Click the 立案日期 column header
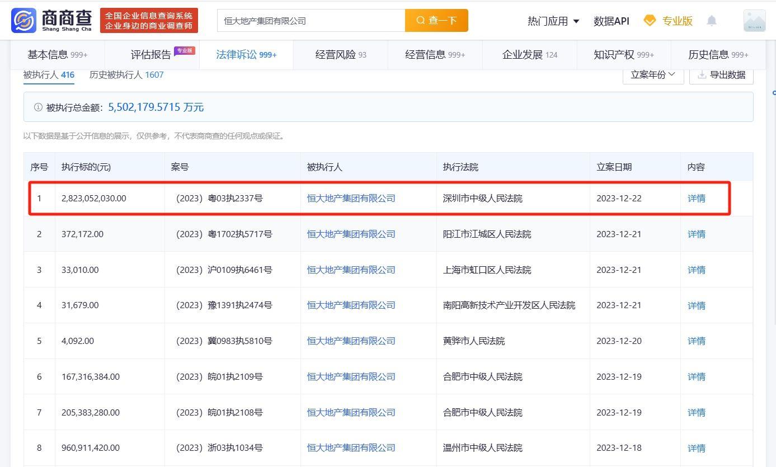The image size is (776, 467). pos(614,167)
